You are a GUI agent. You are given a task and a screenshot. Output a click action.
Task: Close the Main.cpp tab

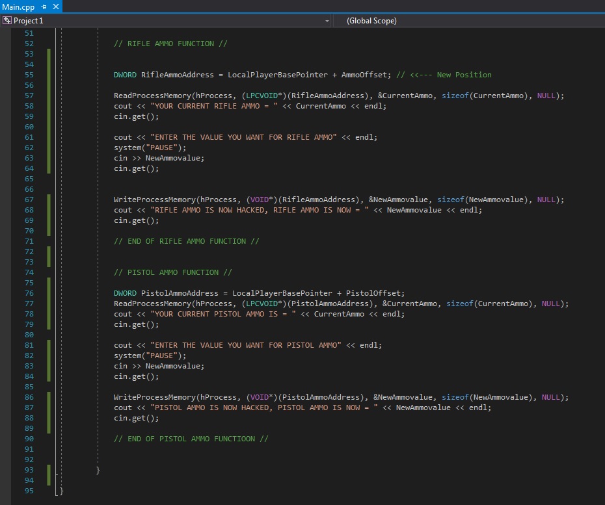pyautogui.click(x=55, y=7)
